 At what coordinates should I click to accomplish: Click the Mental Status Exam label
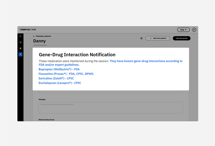46,120
